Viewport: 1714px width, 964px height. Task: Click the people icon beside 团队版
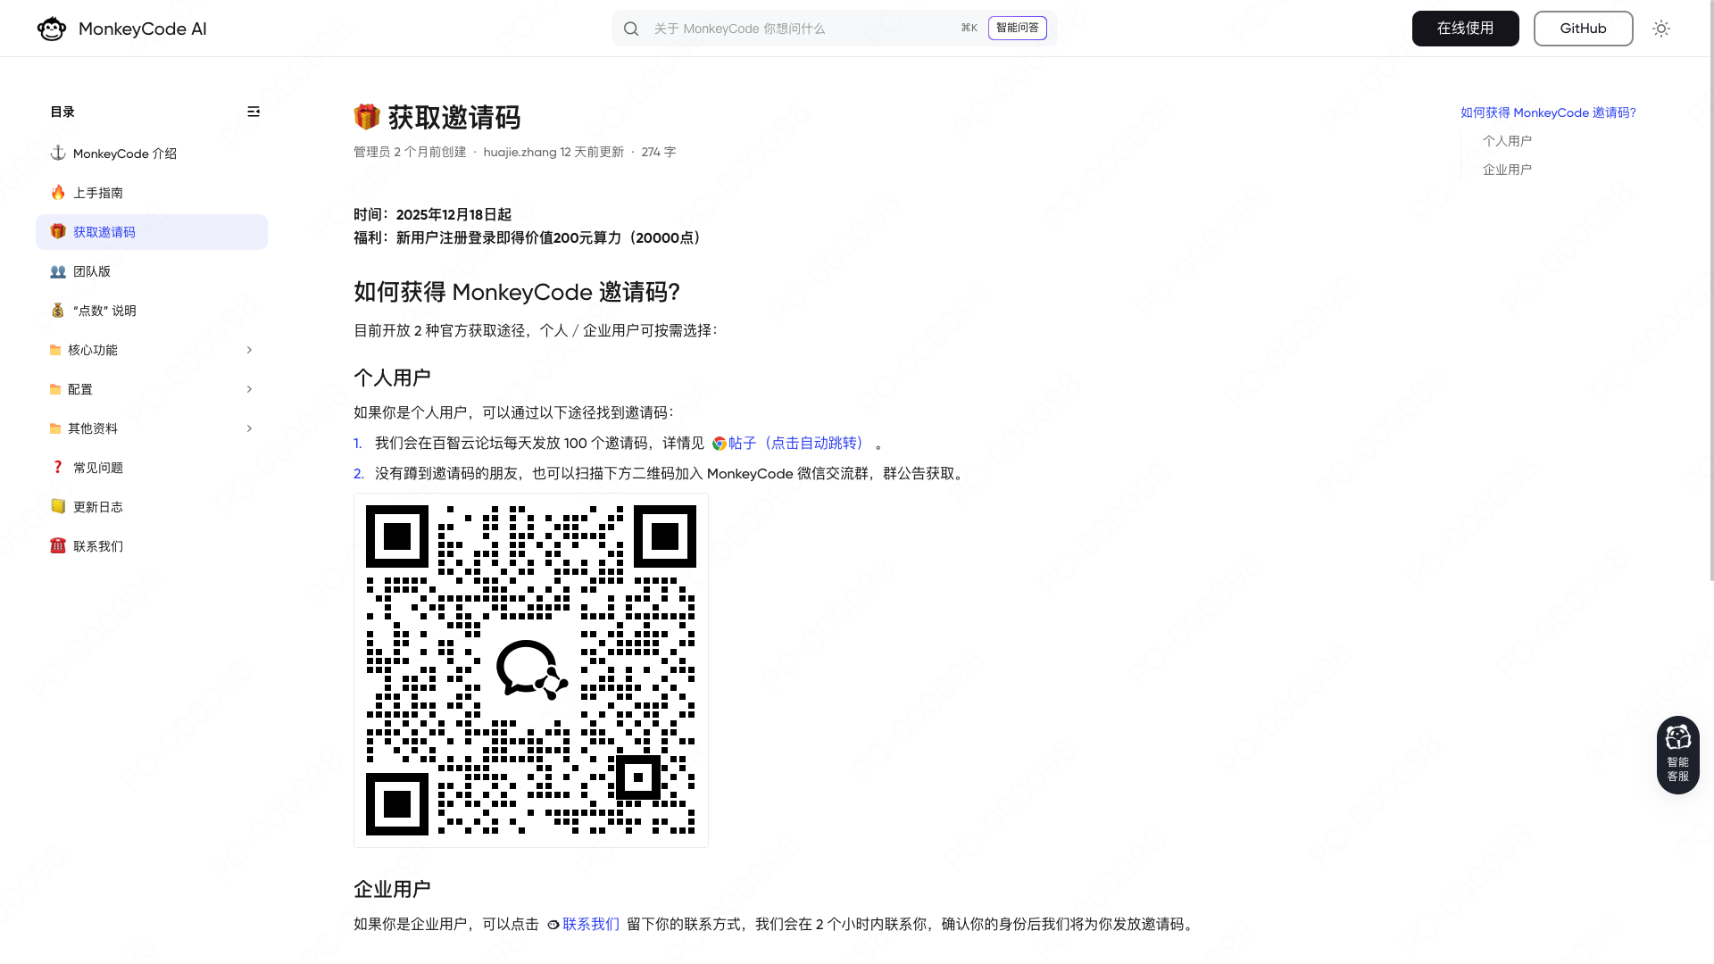click(58, 271)
